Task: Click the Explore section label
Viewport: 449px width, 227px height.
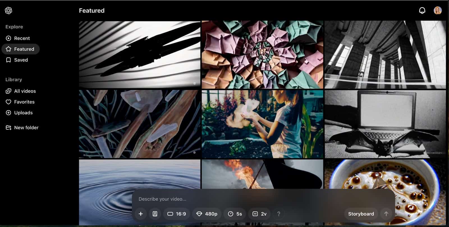Action: click(x=14, y=27)
